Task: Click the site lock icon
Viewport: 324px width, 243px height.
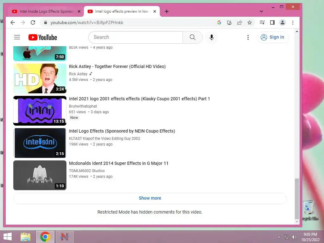Action: click(x=46, y=22)
